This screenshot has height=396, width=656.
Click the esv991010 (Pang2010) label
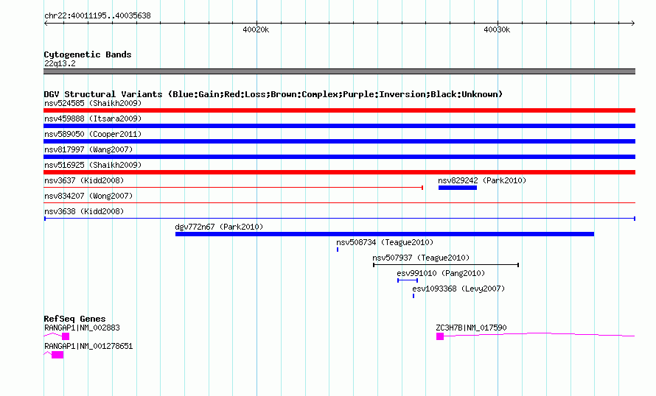pyautogui.click(x=441, y=273)
